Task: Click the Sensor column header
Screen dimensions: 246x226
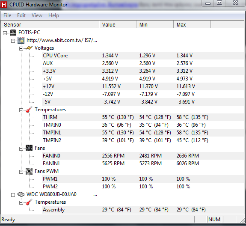Action: pyautogui.click(x=50, y=25)
